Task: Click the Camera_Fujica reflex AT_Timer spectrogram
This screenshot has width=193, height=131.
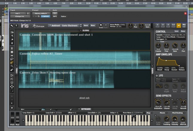Action: (x=84, y=60)
